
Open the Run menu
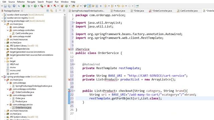pyautogui.click(x=57, y=2)
